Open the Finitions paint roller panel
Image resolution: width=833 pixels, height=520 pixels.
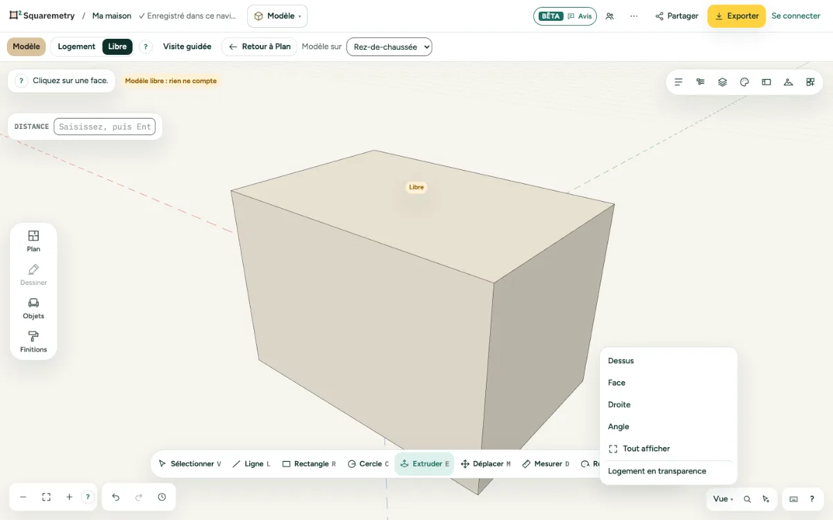click(x=33, y=342)
